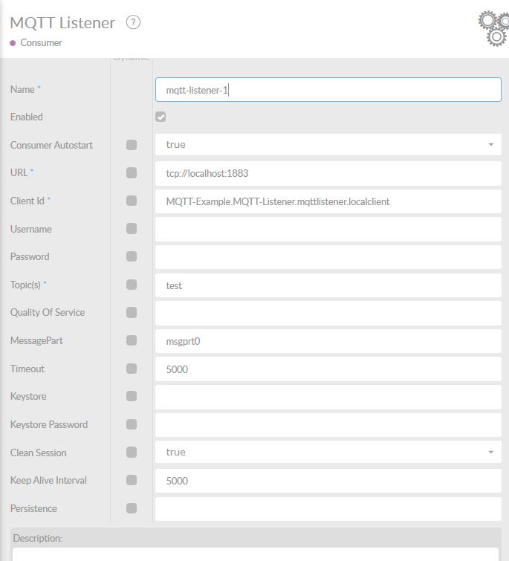Screen dimensions: 509x561
Task: Enable dynamic checkbox for Consumer Autostart
Action: click(x=132, y=145)
